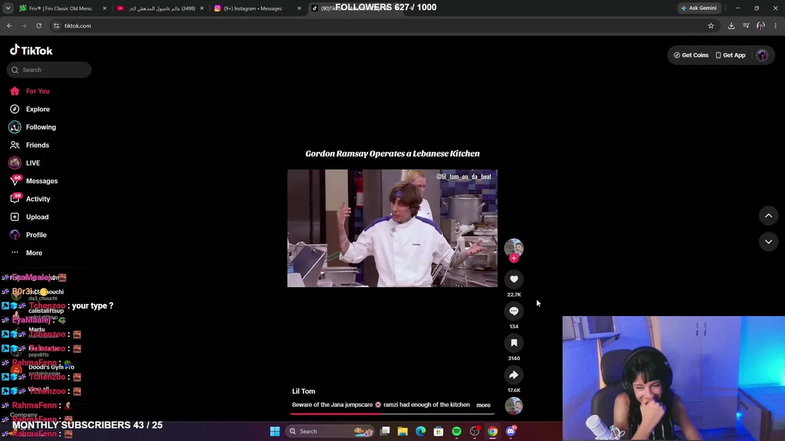Follow Lil Tom with the red plus badge
785x441 pixels.
(x=514, y=258)
